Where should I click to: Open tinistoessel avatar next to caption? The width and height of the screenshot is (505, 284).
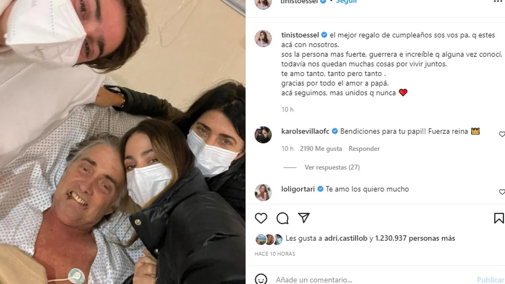(263, 38)
